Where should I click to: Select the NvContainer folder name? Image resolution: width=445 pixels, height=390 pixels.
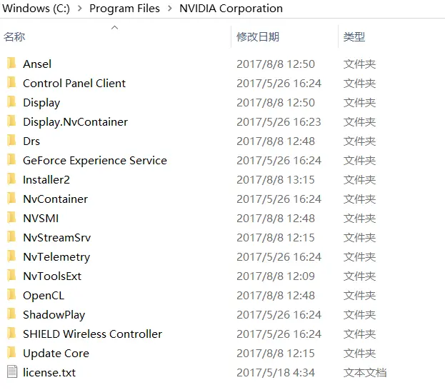55,199
